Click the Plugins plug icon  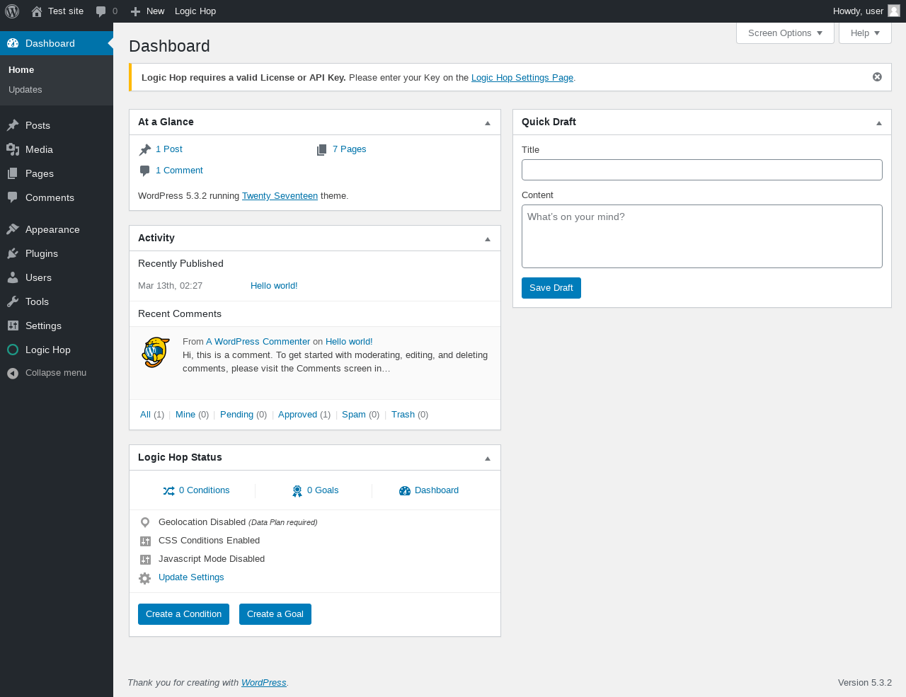click(13, 253)
